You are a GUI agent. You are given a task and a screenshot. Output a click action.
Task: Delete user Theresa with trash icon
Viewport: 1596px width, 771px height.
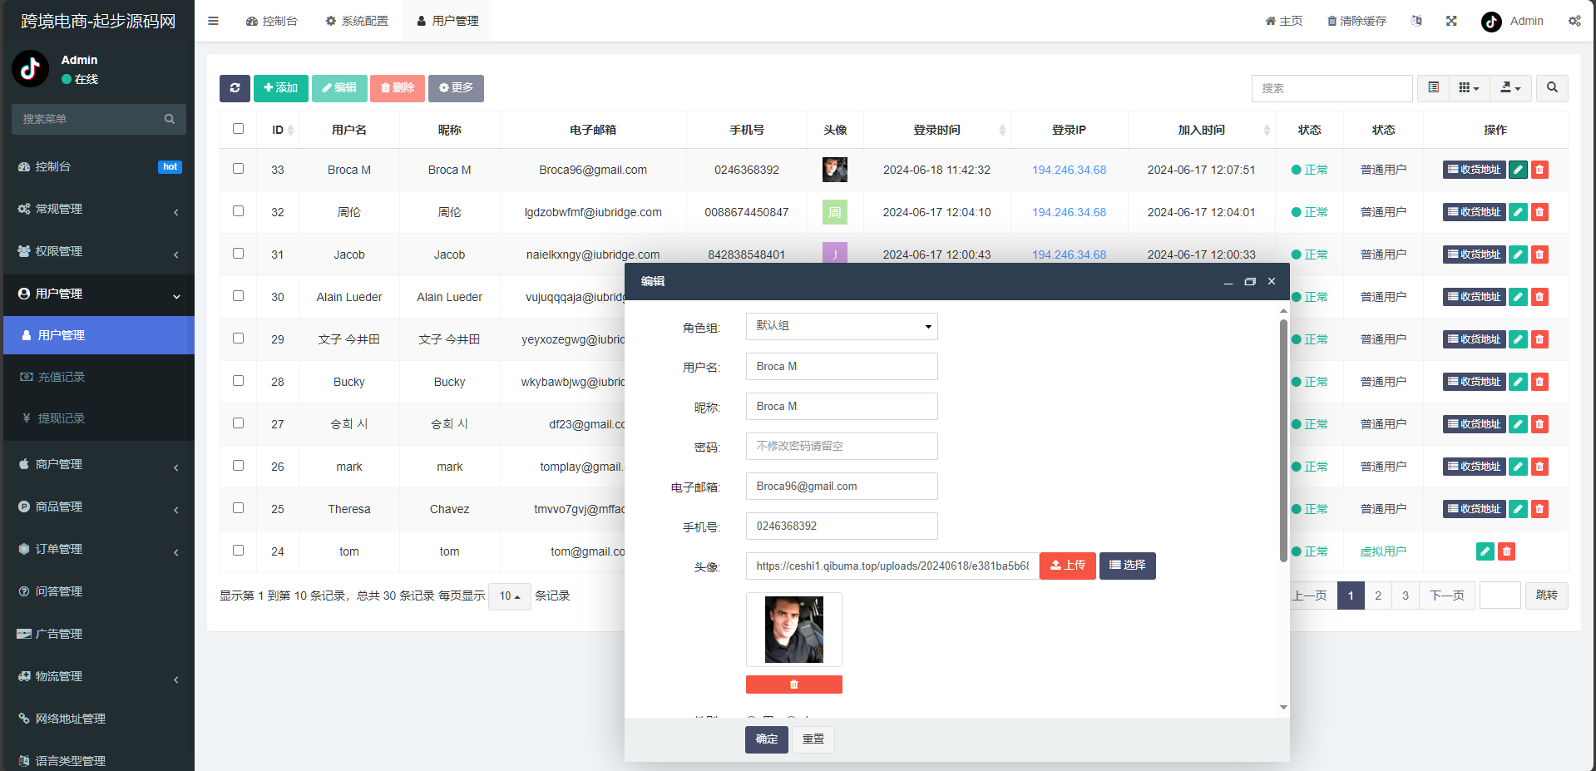1539,509
